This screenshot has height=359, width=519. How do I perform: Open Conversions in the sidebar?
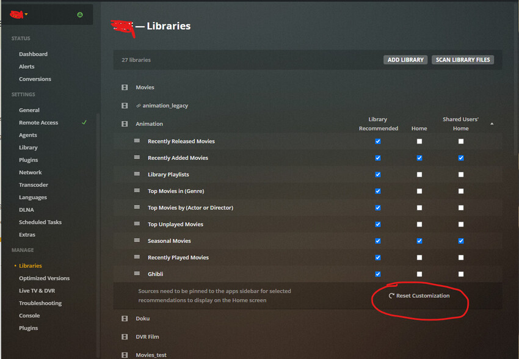coord(35,79)
